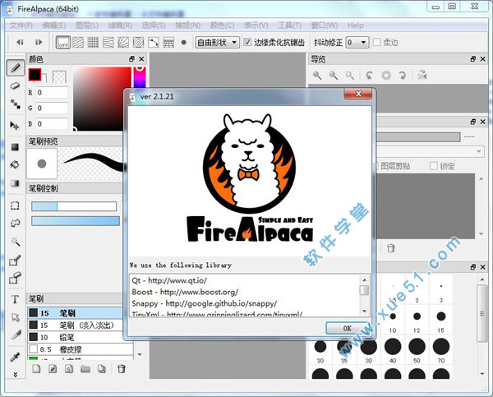
Task: Enable vanishing point snap
Action: [x=108, y=42]
